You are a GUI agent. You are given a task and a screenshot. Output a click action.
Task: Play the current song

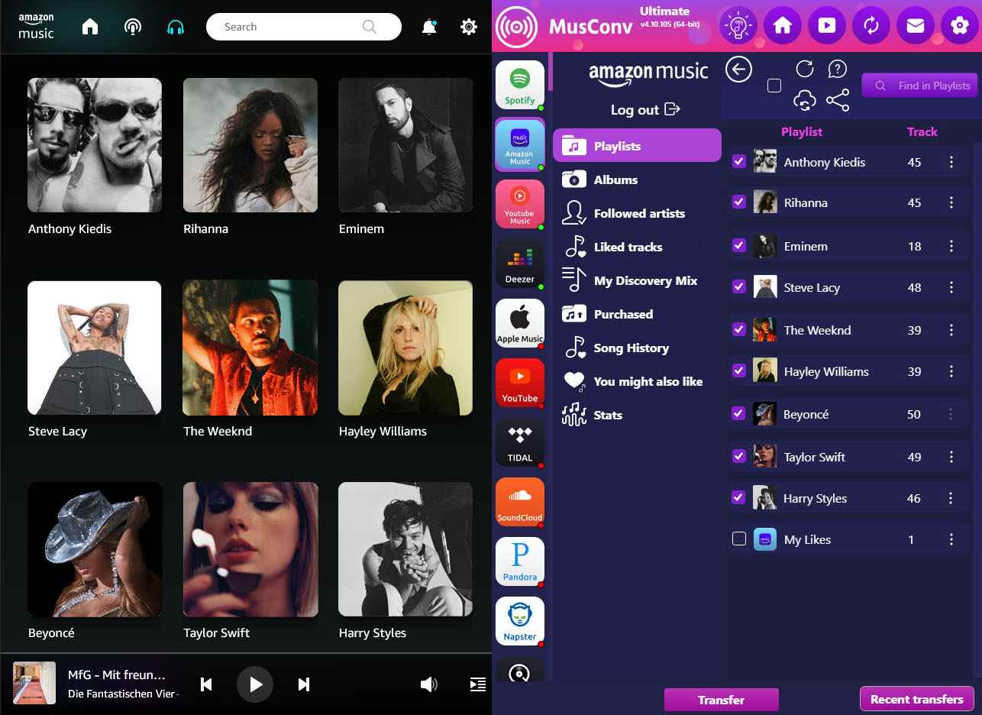[x=255, y=684]
